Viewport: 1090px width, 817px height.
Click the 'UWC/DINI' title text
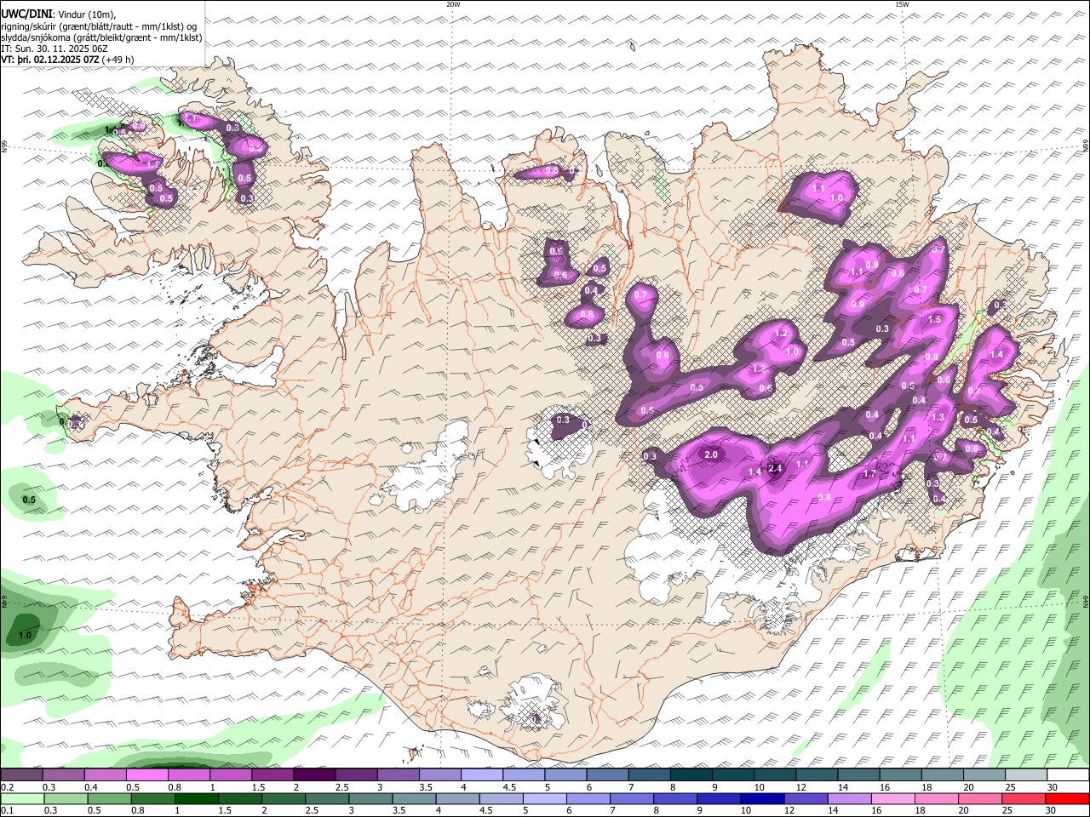point(26,14)
